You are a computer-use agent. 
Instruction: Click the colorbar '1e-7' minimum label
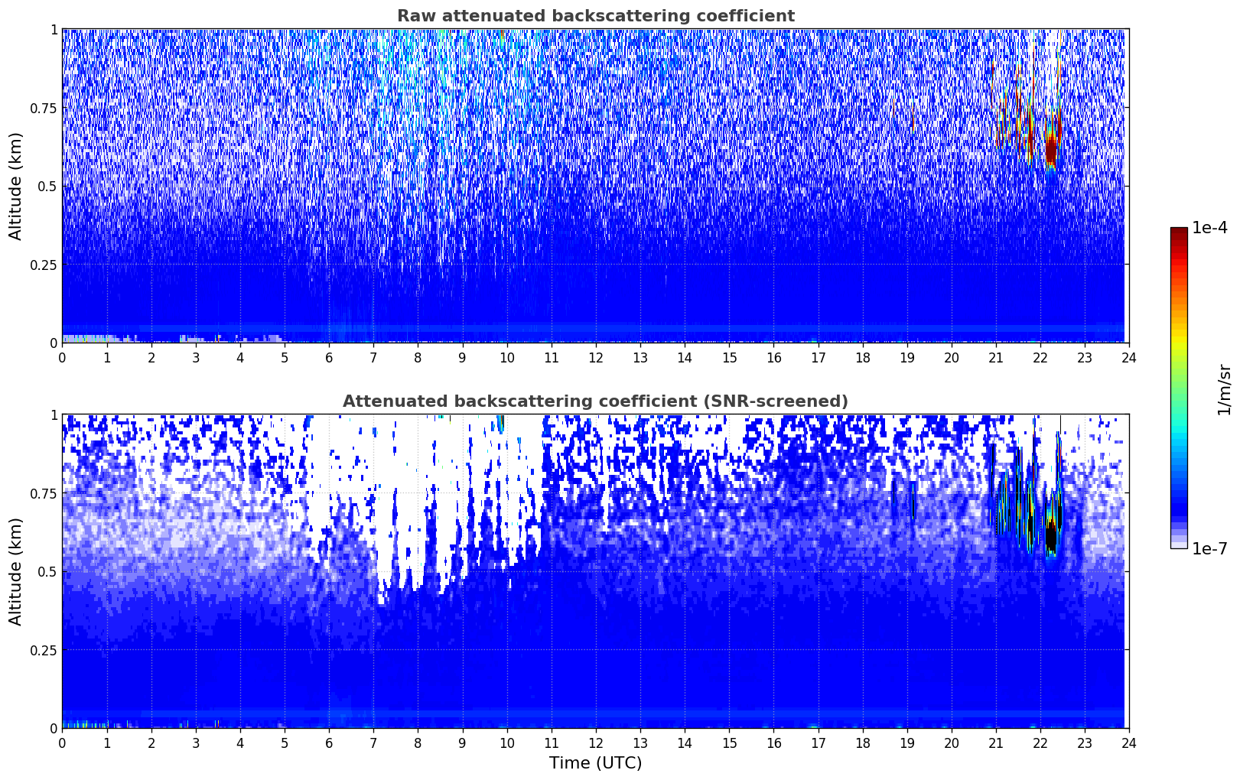coord(1209,548)
